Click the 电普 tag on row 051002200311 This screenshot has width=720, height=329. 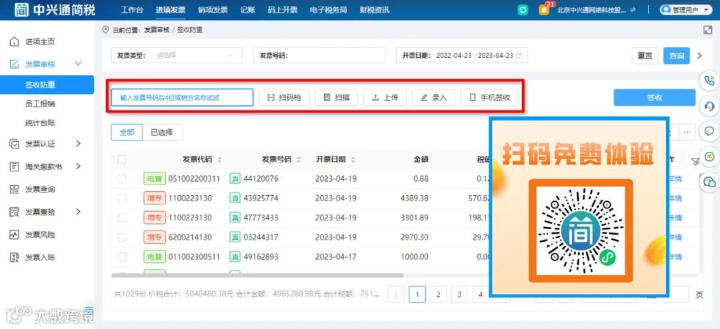[154, 178]
